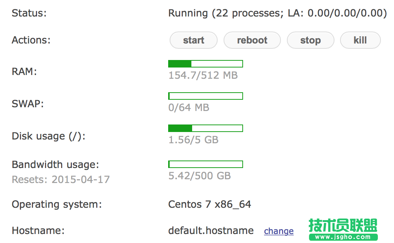Click the start button
394x243 pixels.
(193, 40)
